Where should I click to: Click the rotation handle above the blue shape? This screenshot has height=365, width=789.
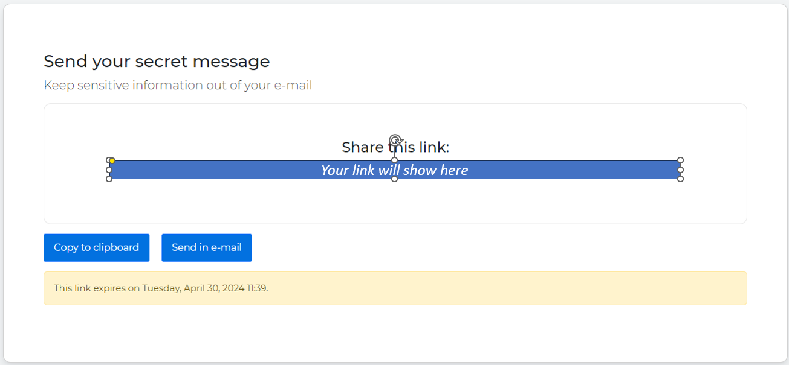(x=395, y=140)
